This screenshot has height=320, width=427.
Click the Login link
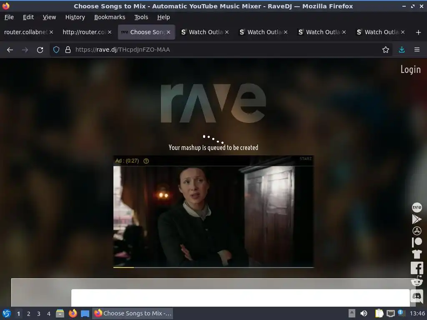[x=410, y=70]
